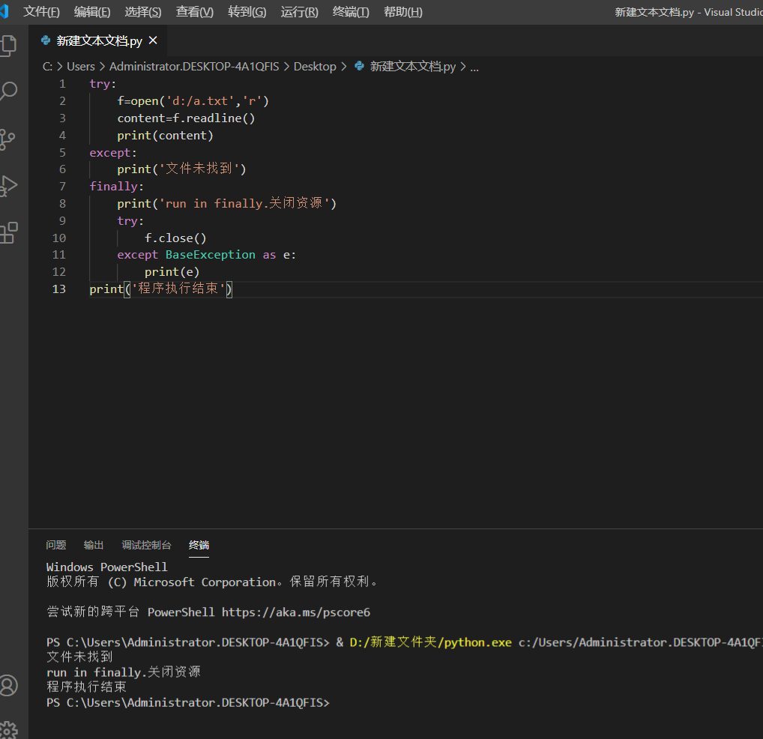The height and width of the screenshot is (739, 763).
Task: Select the 新建文本文档.py editor tab
Action: coord(99,41)
